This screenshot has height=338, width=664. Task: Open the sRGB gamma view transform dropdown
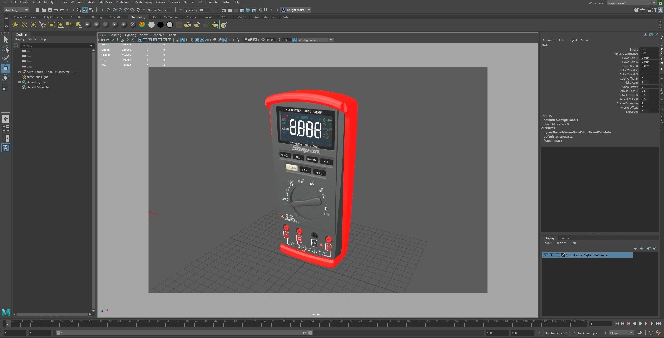coord(315,40)
